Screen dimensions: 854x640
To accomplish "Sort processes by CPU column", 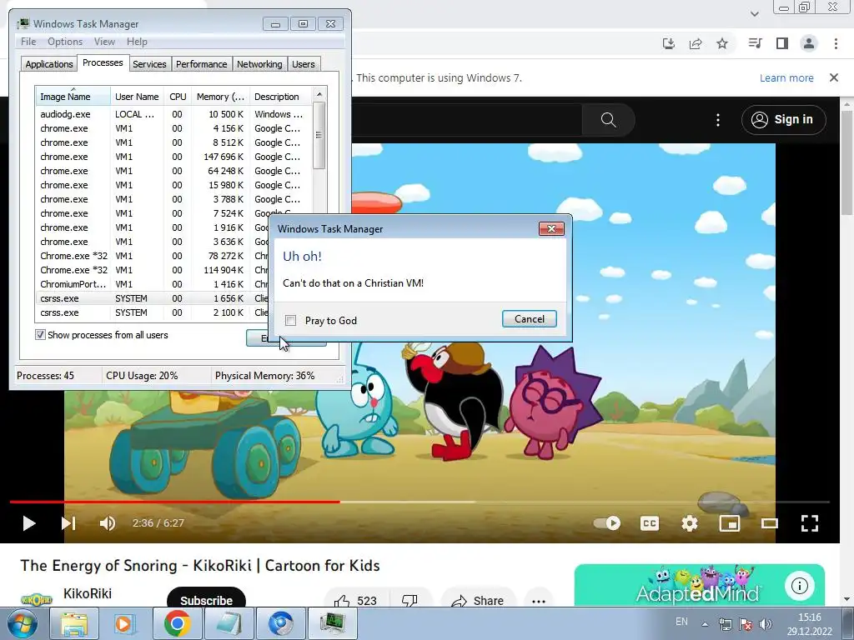I will point(178,97).
